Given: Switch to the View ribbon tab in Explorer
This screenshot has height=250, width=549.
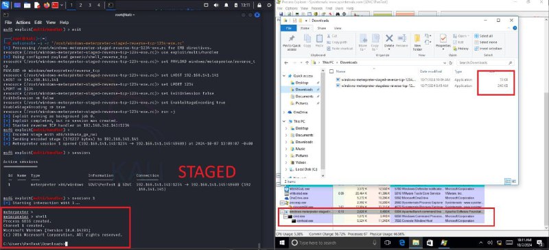Looking at the screenshot, I should click(x=338, y=28).
